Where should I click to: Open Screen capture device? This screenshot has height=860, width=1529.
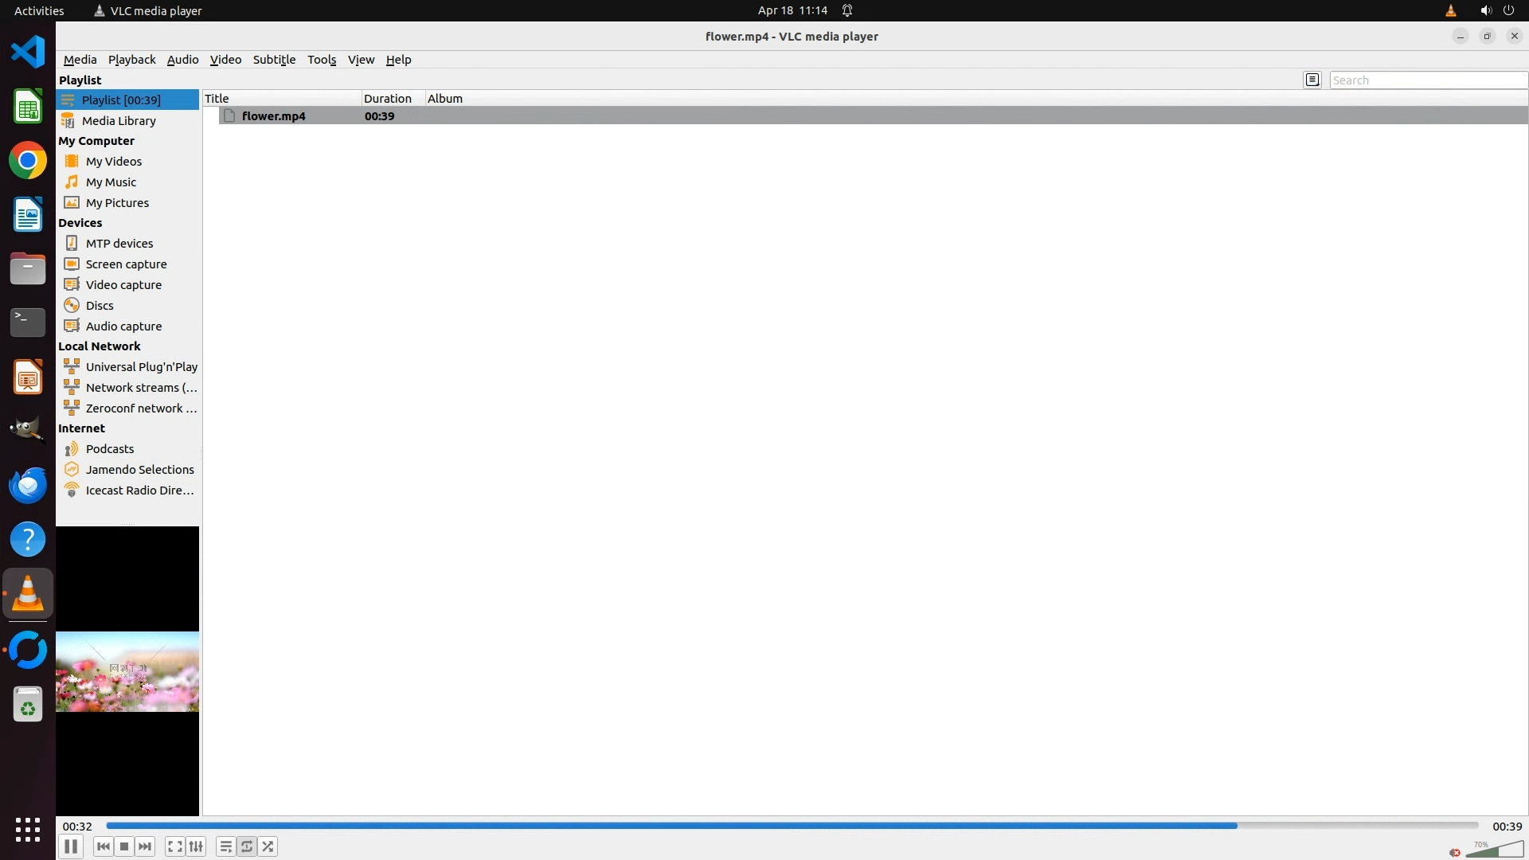coord(126,264)
